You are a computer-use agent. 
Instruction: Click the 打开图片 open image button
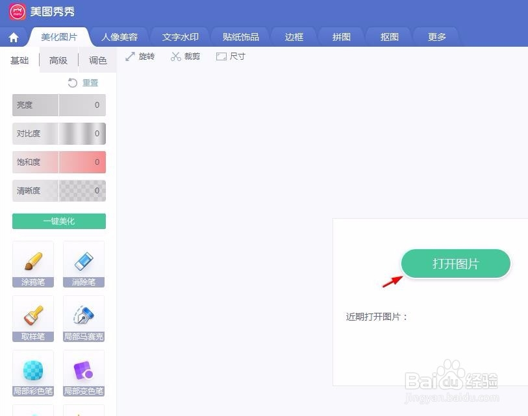pos(455,263)
